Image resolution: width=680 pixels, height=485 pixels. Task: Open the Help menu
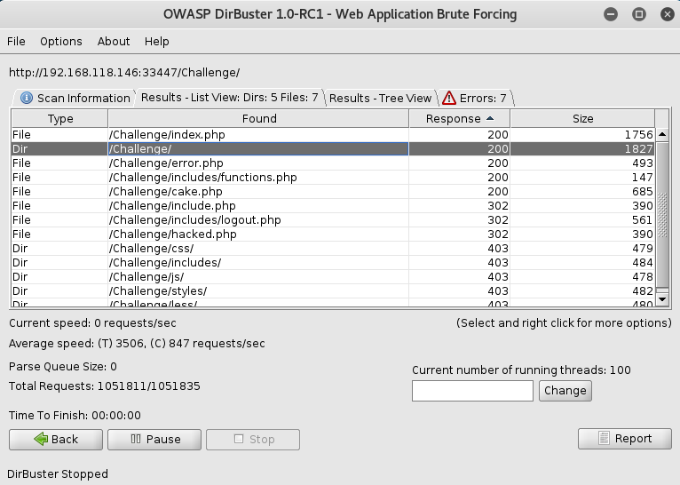point(157,41)
